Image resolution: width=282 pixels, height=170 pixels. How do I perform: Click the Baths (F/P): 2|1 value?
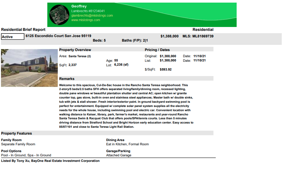point(135,41)
